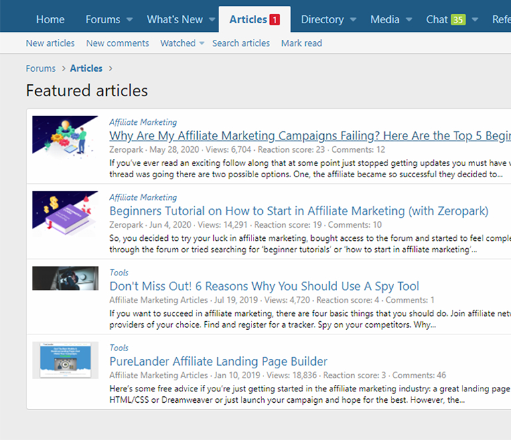Open Don't Miss Out Spy Tool article

pos(264,286)
